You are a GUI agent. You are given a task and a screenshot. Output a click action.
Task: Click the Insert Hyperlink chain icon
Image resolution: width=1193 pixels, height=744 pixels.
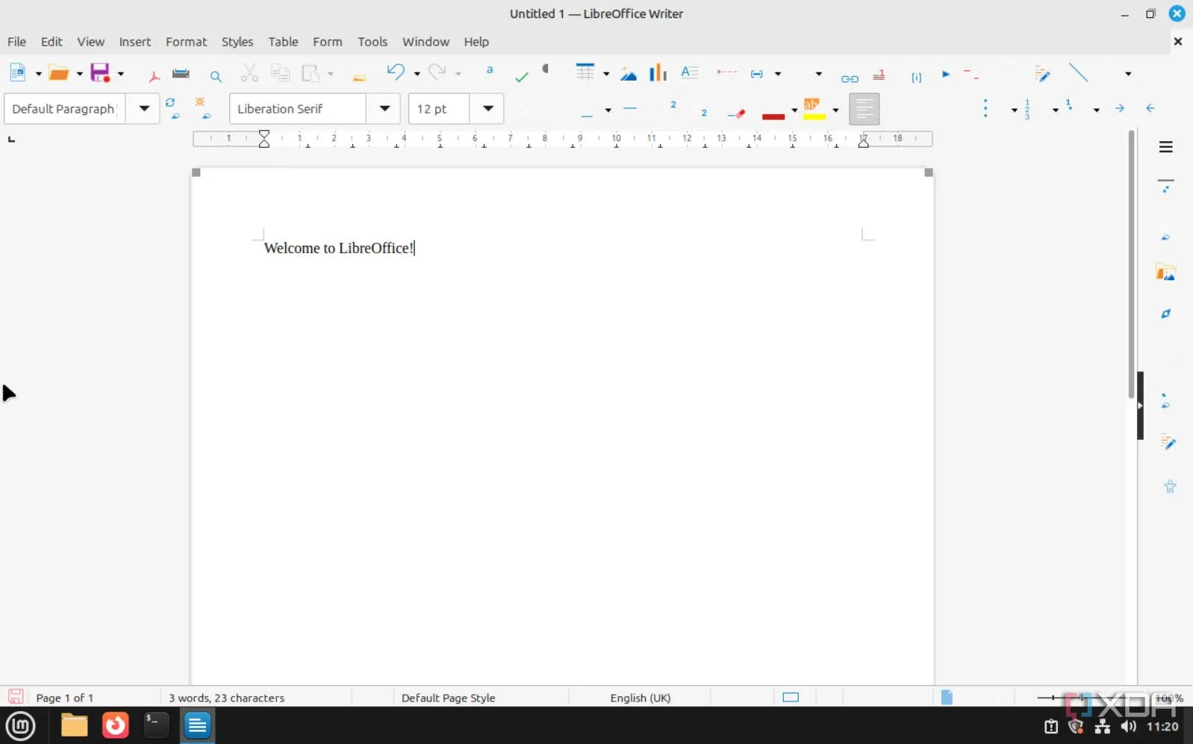tap(850, 78)
